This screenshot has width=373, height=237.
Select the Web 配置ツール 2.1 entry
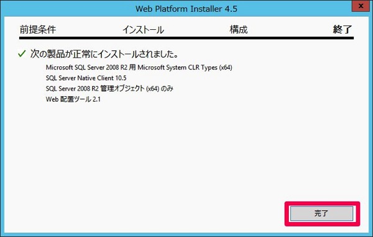73,99
